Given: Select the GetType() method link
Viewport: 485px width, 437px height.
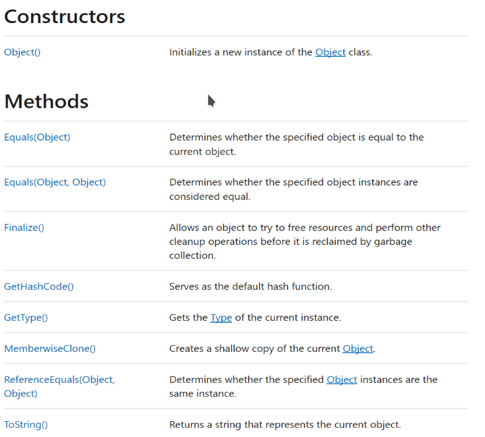Looking at the screenshot, I should 26,318.
